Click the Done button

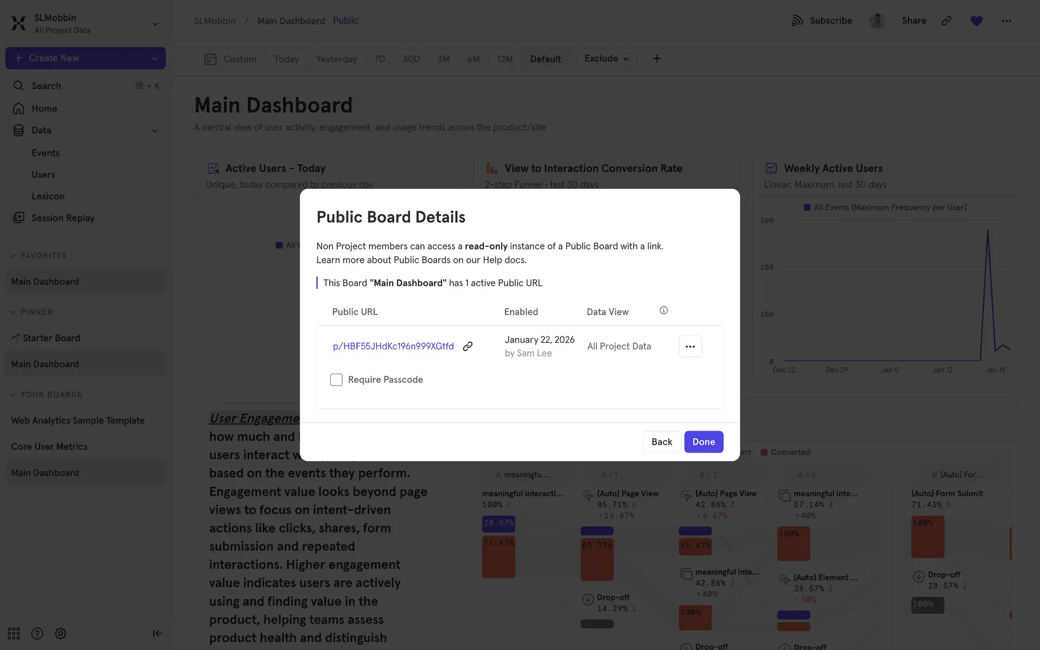(x=703, y=441)
